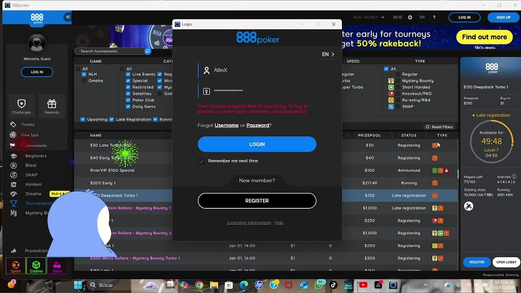Click the guest avatar icon
The height and width of the screenshot is (293, 521).
click(37, 43)
